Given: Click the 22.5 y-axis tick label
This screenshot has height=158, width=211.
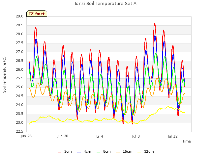Looking at the screenshot, I should point(20,132).
